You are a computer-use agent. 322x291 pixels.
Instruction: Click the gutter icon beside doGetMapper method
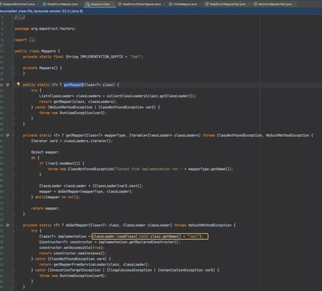coord(8,225)
